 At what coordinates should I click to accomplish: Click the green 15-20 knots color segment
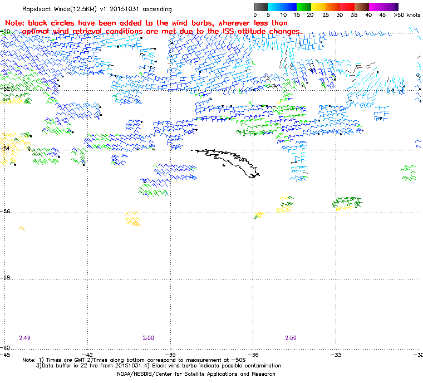pos(304,7)
